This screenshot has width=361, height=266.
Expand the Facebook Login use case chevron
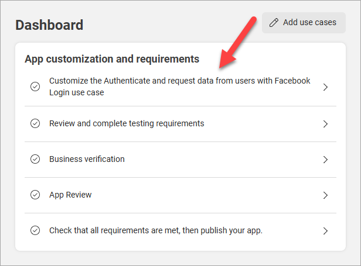(x=325, y=87)
